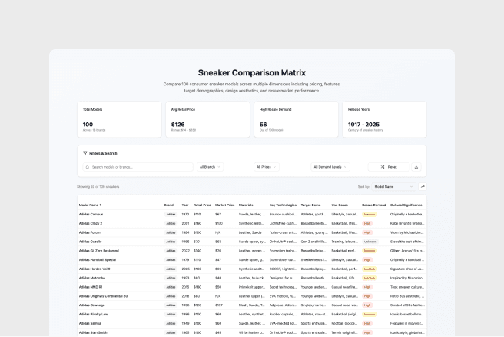Select the Adidas Campus row name
Viewport: 504px width, 337px height.
(91, 215)
